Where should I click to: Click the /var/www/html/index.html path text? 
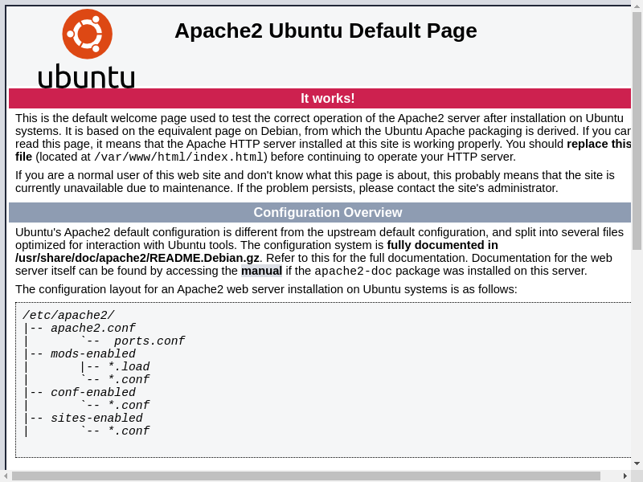pyautogui.click(x=178, y=157)
